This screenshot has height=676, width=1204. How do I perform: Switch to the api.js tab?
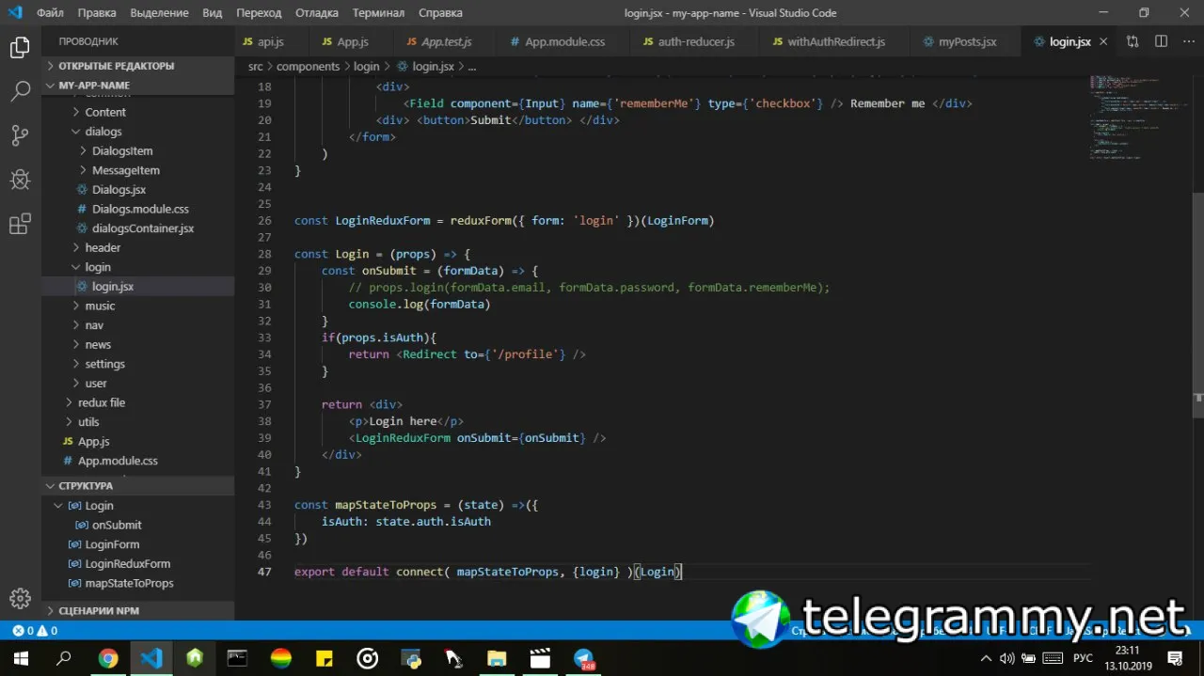(270, 41)
